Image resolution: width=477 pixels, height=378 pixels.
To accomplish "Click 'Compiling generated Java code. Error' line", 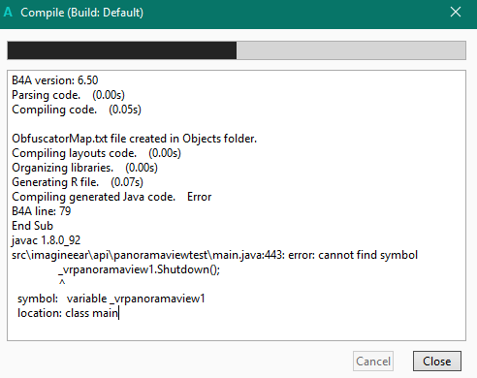I will (x=111, y=197).
